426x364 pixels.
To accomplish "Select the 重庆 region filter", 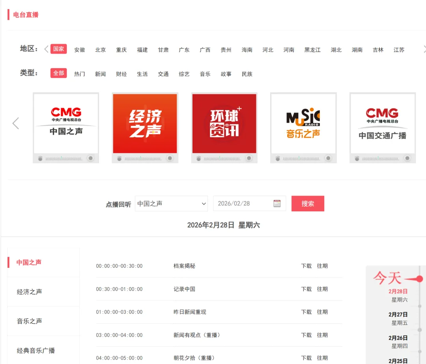I will (x=121, y=50).
